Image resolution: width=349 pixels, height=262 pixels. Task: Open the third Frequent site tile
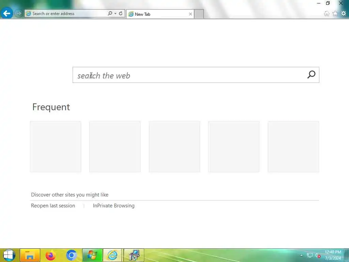(174, 147)
